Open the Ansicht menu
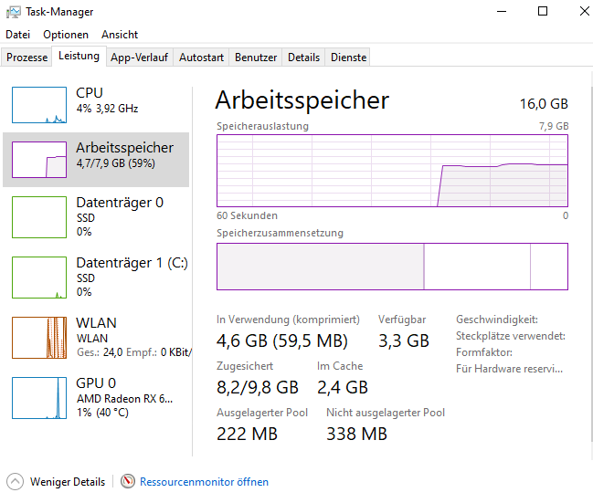 (x=120, y=35)
